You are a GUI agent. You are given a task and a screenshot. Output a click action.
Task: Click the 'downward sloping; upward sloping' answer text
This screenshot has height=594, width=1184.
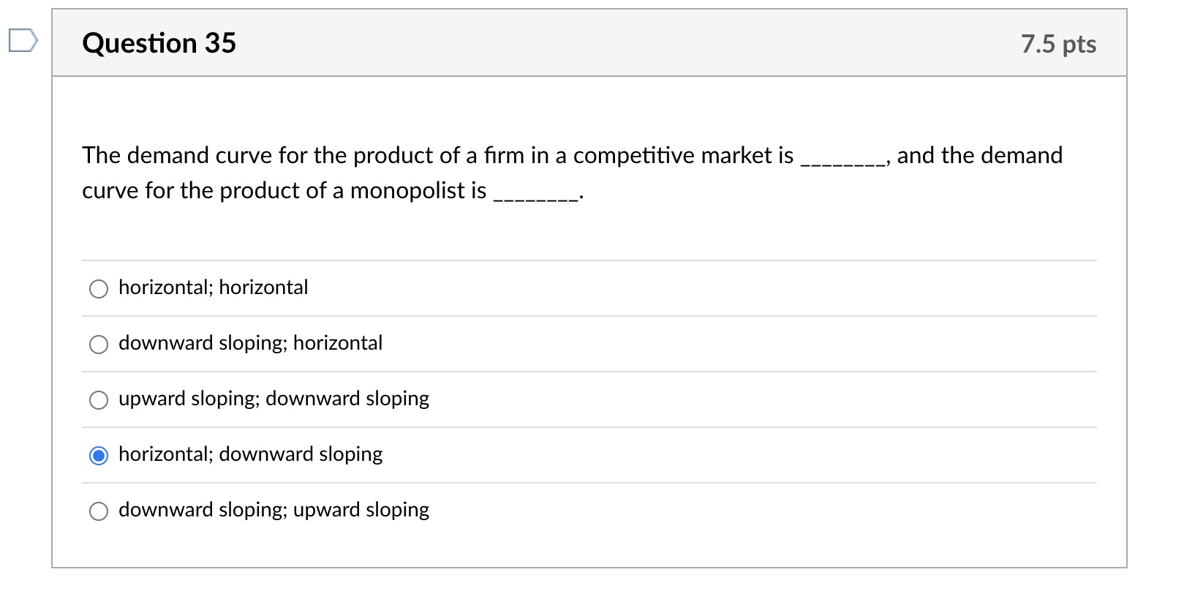pos(273,510)
